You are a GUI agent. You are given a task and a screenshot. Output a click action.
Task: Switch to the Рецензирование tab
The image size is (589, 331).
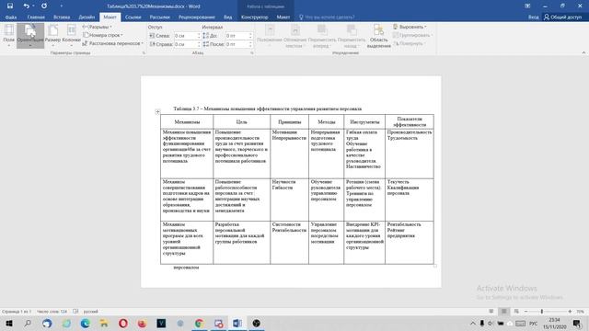click(x=196, y=17)
